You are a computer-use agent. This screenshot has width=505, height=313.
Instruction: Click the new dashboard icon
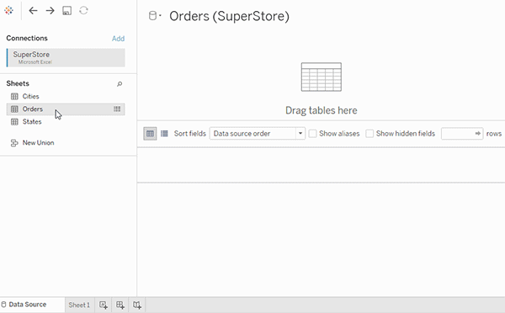pyautogui.click(x=120, y=305)
